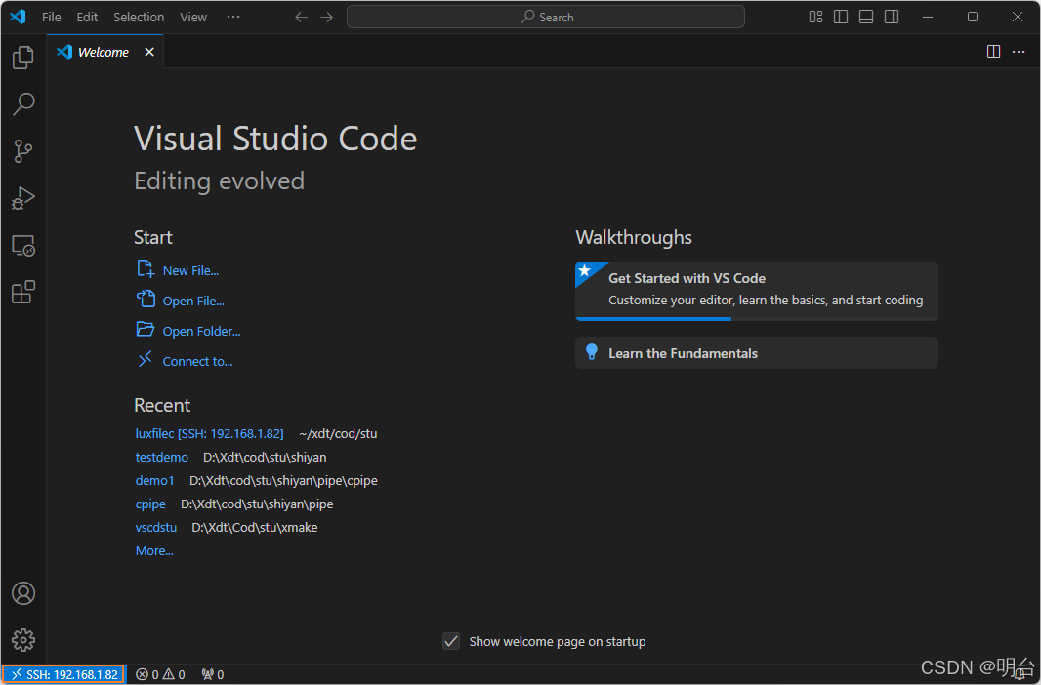Image resolution: width=1041 pixels, height=685 pixels.
Task: Open the Run and Debug view
Action: (23, 198)
